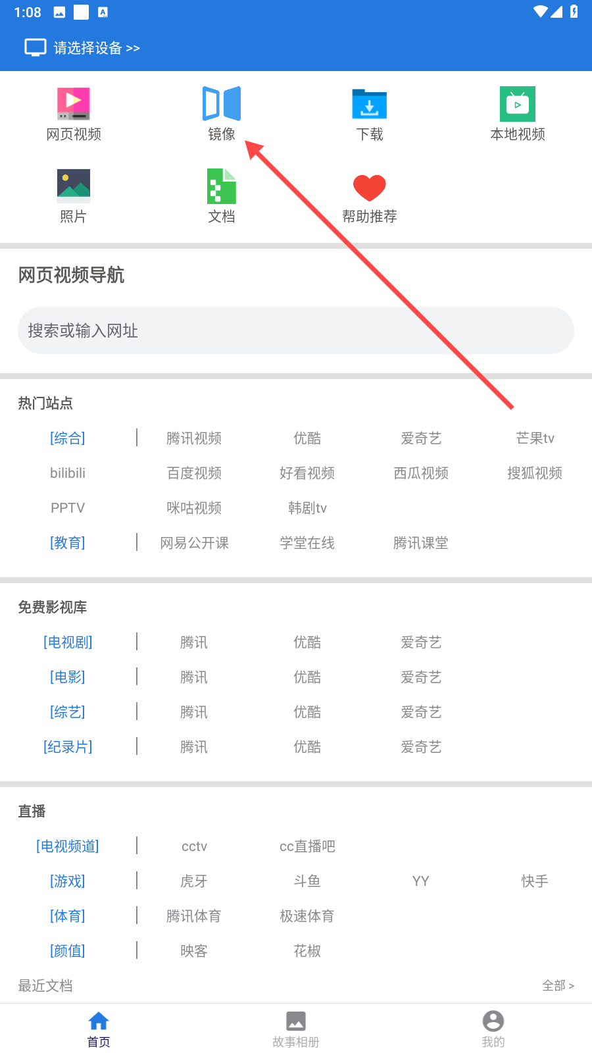Open 腾讯 in the [电视剧] row
Viewport: 592px width, 1053px height.
(x=194, y=642)
